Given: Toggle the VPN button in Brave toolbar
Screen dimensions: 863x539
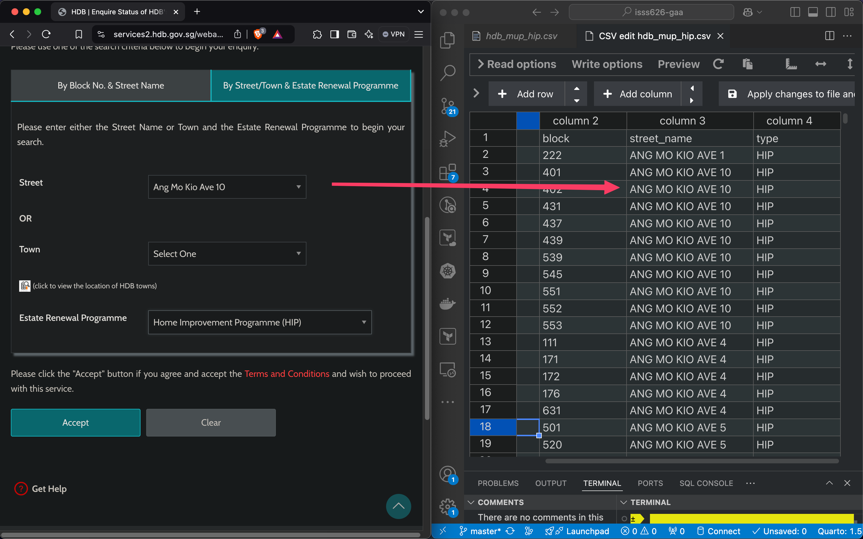Looking at the screenshot, I should tap(394, 34).
